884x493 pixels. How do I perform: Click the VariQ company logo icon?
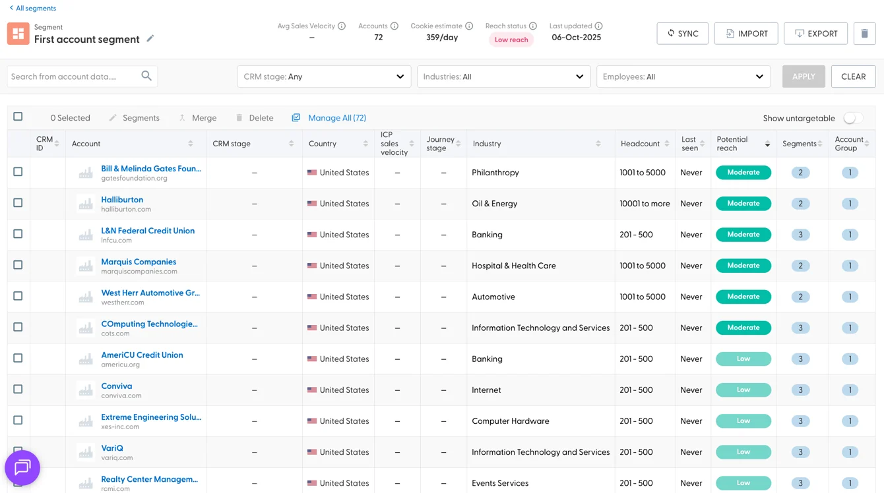tap(86, 452)
